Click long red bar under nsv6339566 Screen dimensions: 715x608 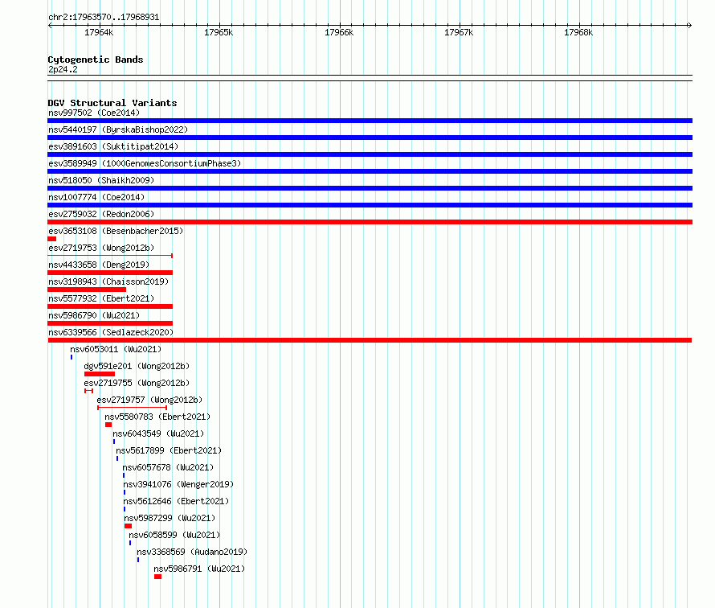pos(370,340)
